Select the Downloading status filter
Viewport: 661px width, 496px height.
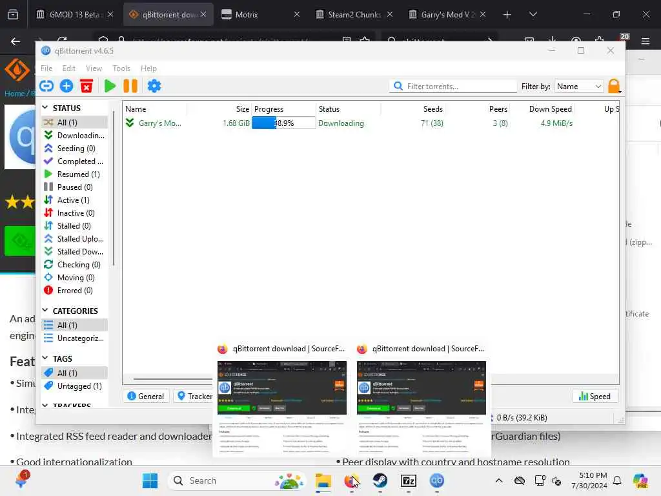[x=75, y=136]
